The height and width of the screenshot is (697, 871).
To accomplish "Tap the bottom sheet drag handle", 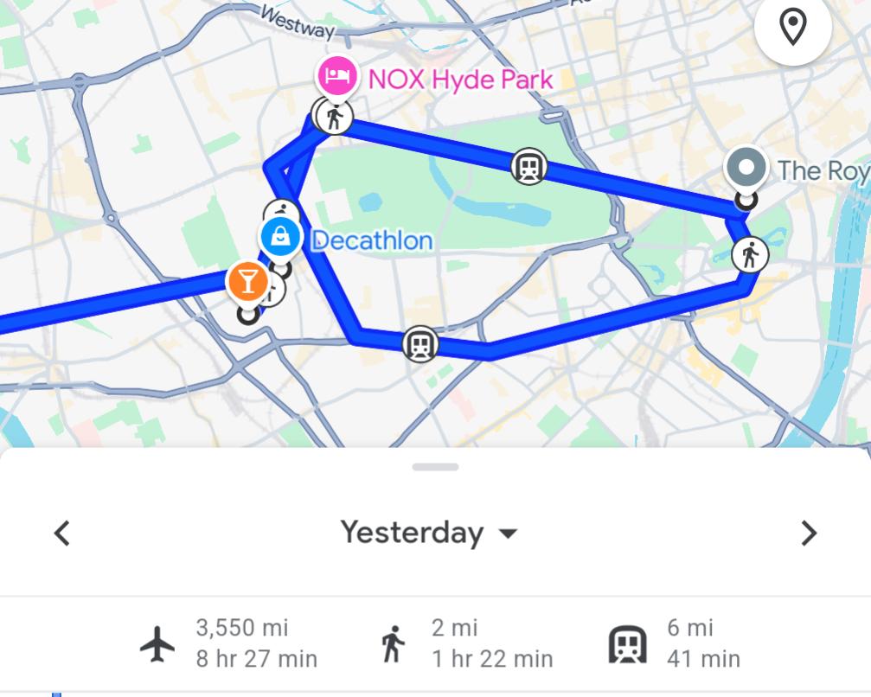I will click(435, 467).
